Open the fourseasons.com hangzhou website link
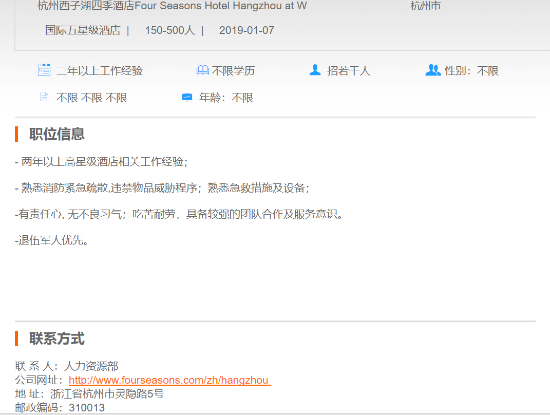Image resolution: width=550 pixels, height=415 pixels. coord(169,380)
